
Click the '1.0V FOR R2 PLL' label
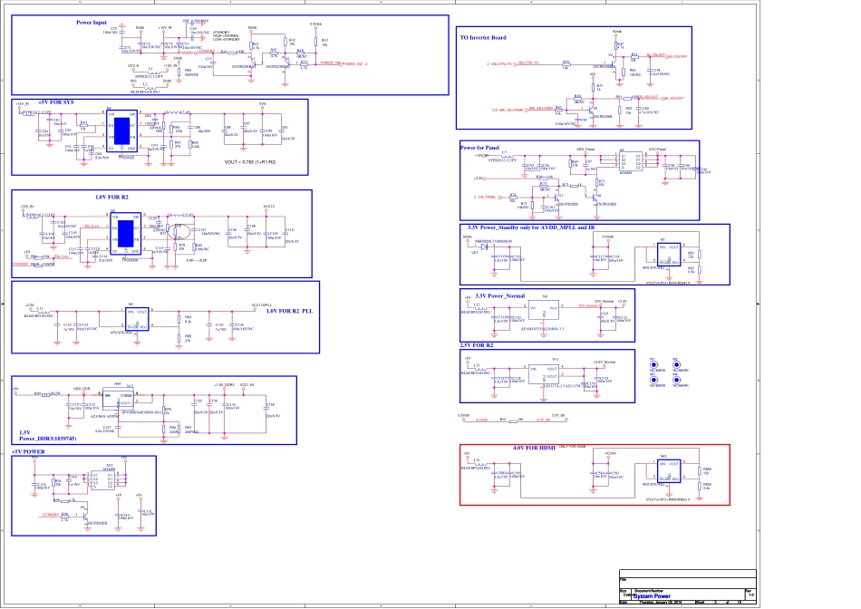pos(289,311)
